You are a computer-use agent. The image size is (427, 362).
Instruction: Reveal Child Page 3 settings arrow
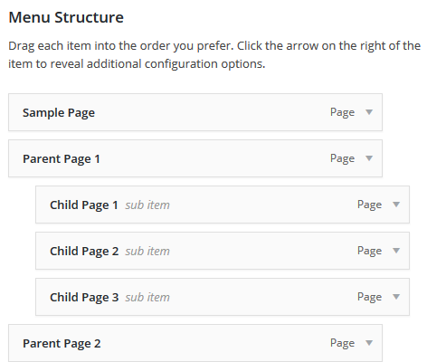[396, 297]
